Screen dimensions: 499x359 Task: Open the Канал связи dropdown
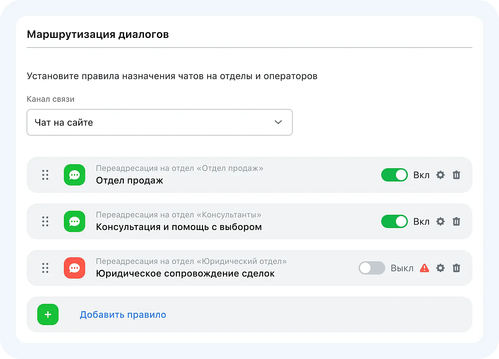point(159,122)
